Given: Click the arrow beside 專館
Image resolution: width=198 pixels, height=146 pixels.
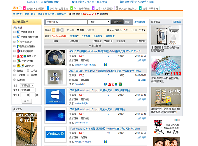Looking at the screenshot, I should tap(20, 8).
